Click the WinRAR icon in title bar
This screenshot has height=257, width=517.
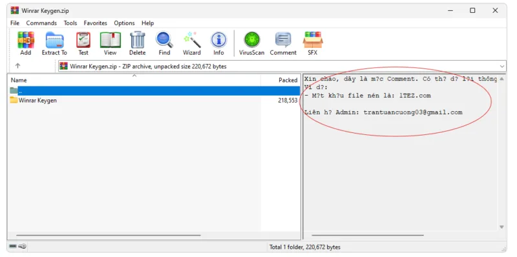pos(15,10)
